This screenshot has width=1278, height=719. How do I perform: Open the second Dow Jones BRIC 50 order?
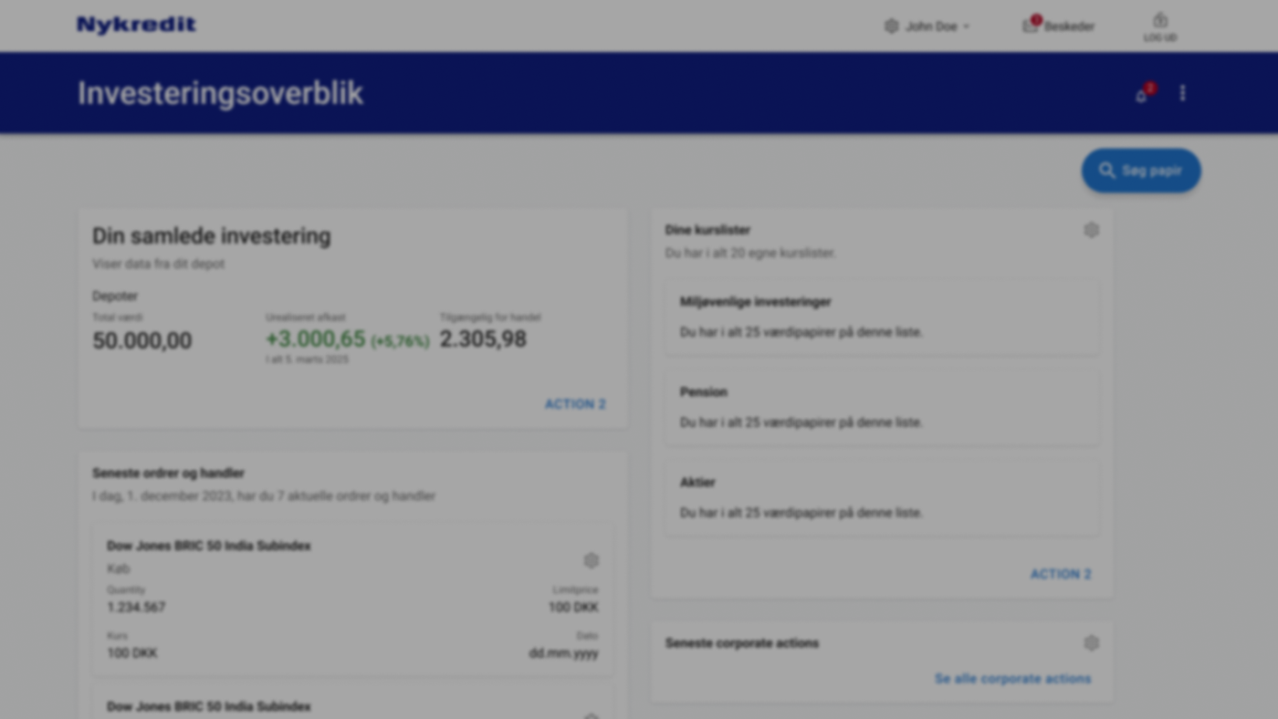click(209, 706)
